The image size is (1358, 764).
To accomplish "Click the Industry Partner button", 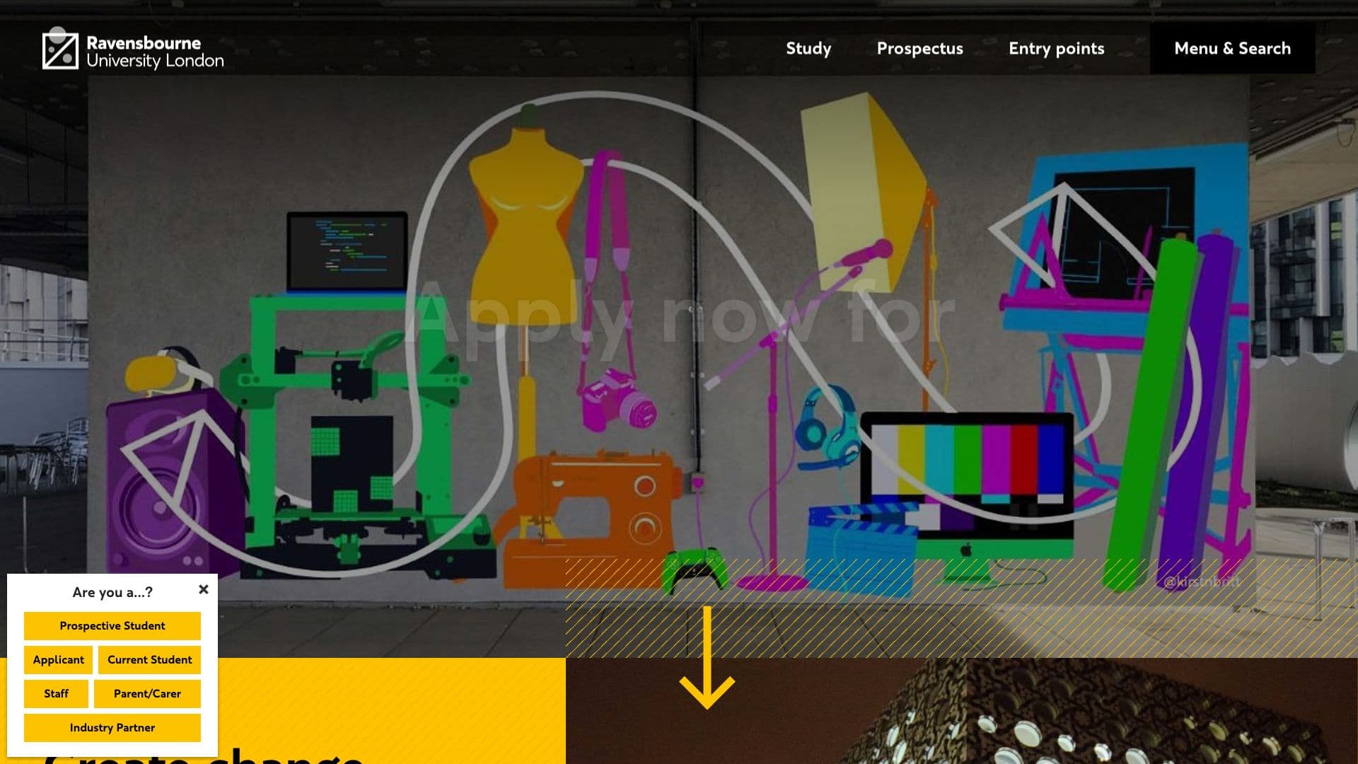I will [x=112, y=727].
